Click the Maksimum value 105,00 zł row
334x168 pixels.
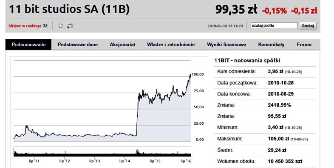click(x=265, y=139)
